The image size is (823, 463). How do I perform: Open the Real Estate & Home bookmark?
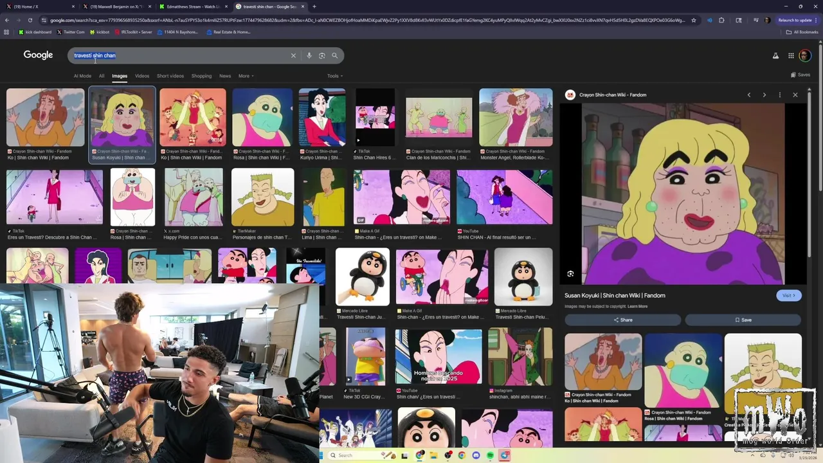click(228, 32)
